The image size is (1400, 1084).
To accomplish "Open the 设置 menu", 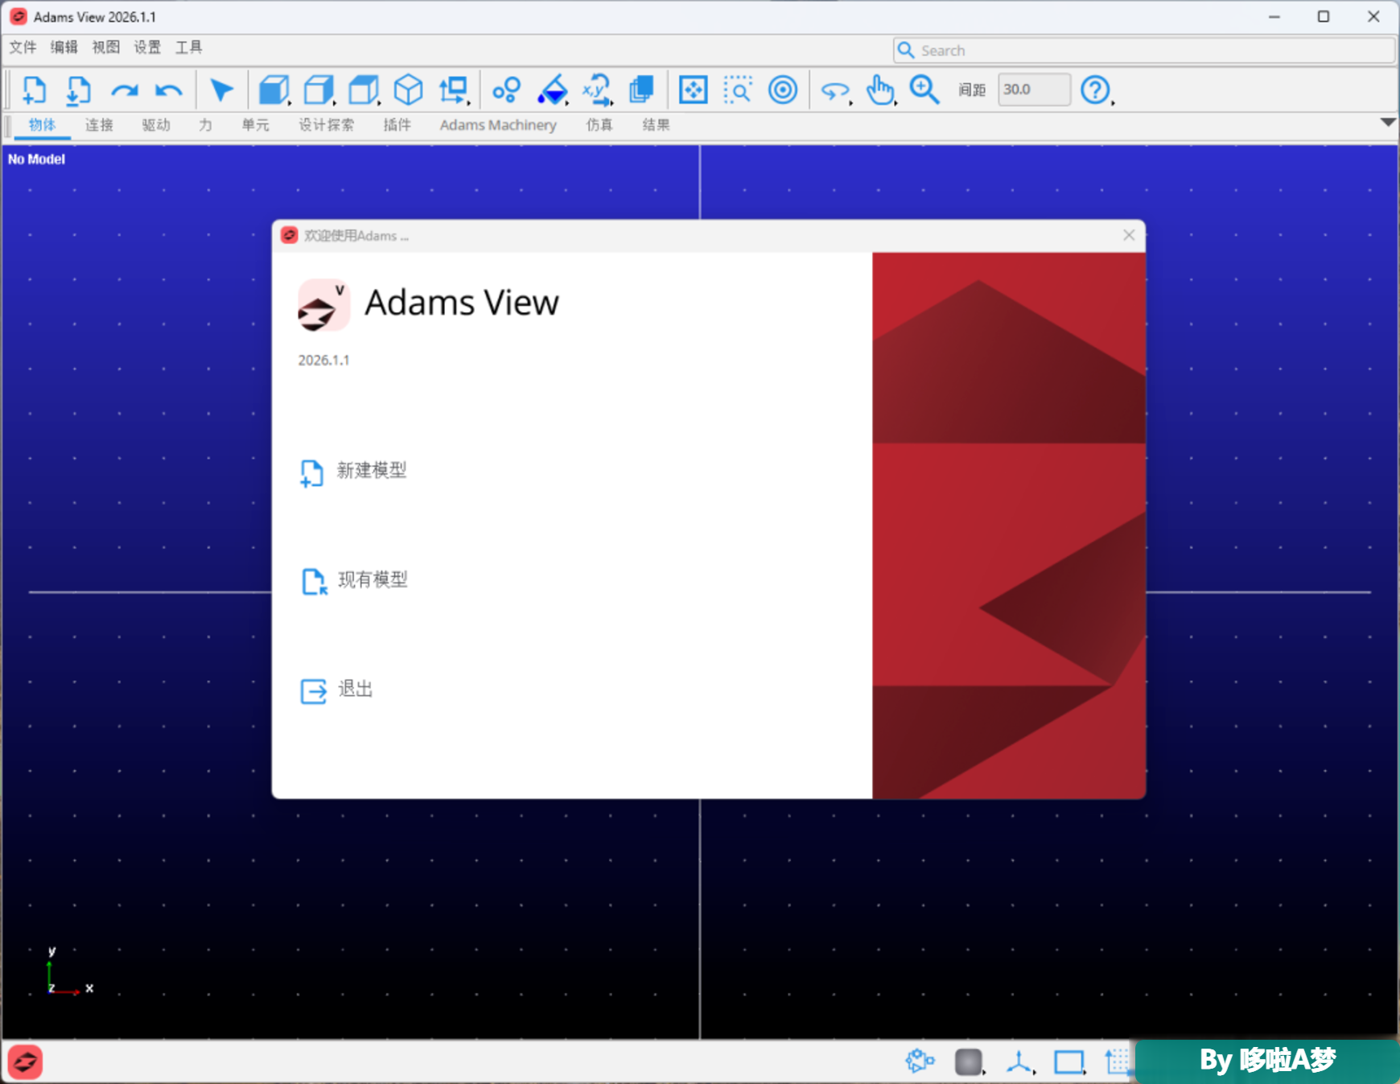I will pyautogui.click(x=147, y=47).
